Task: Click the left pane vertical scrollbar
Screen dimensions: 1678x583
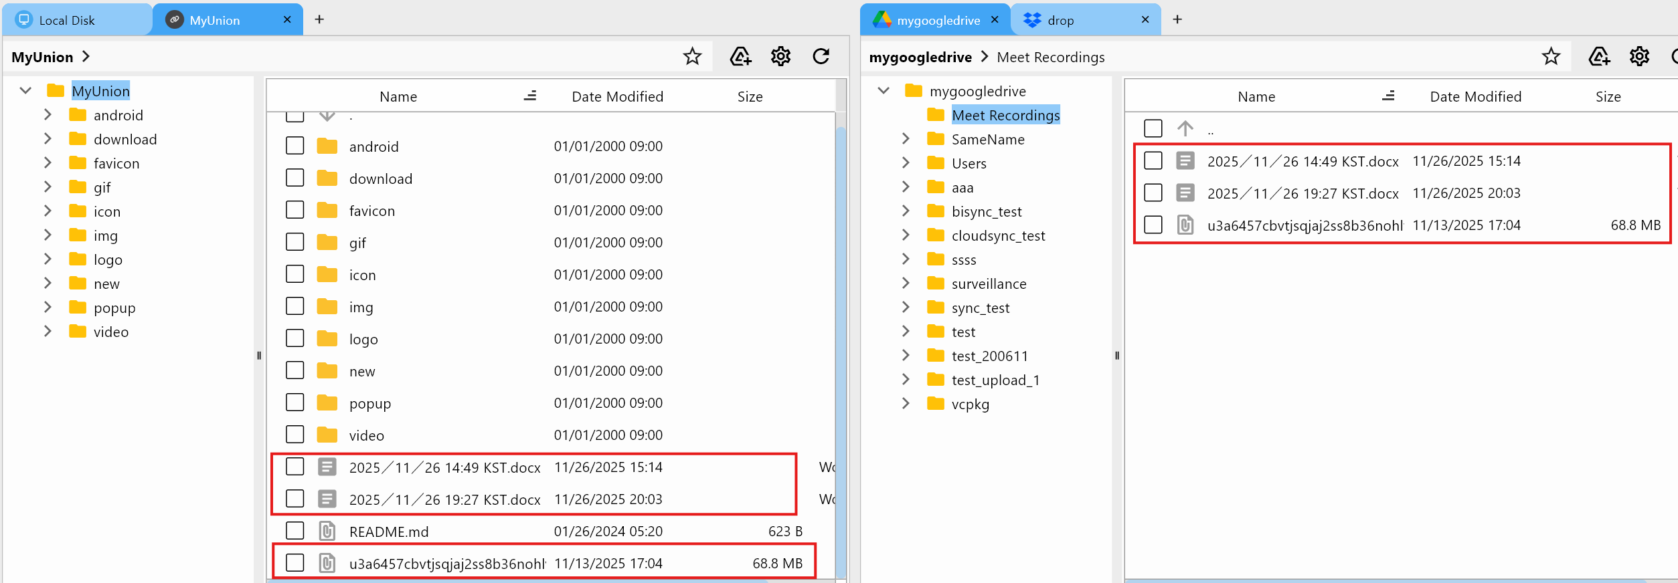Action: coord(841,334)
